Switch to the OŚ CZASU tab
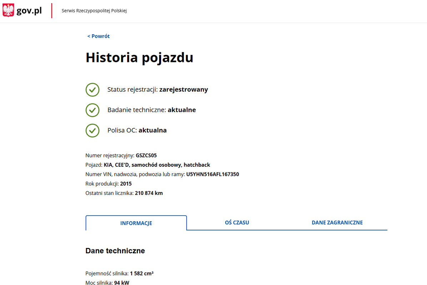The width and height of the screenshot is (427, 285). (x=237, y=223)
